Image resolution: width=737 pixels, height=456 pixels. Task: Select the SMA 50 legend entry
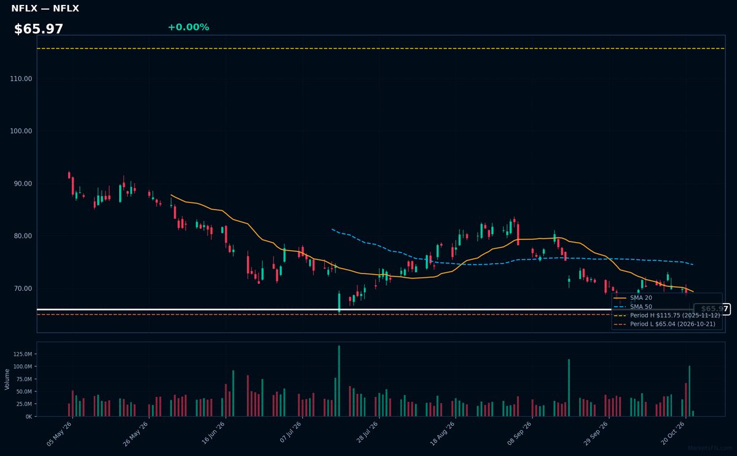click(x=641, y=307)
